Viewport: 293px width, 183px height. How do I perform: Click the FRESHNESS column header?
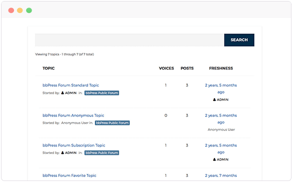click(221, 68)
